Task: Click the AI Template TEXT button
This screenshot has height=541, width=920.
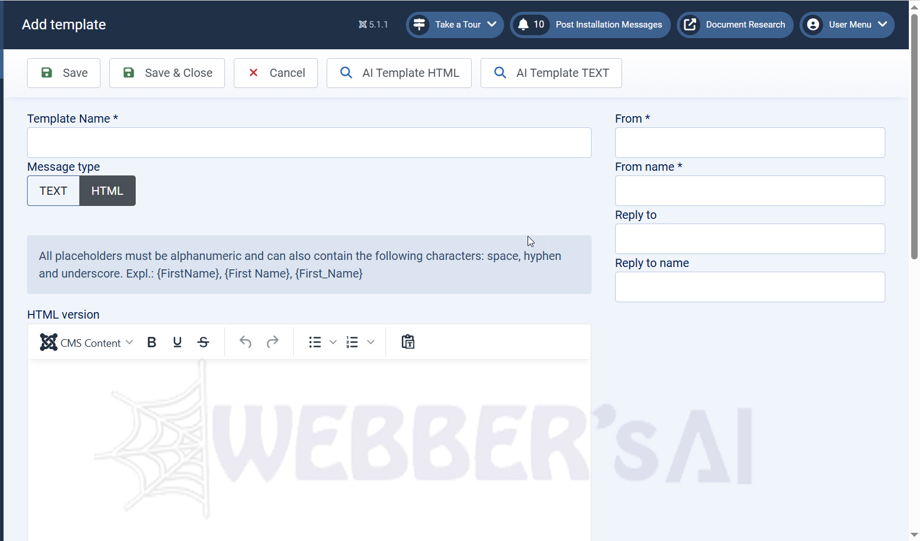Action: tap(551, 73)
